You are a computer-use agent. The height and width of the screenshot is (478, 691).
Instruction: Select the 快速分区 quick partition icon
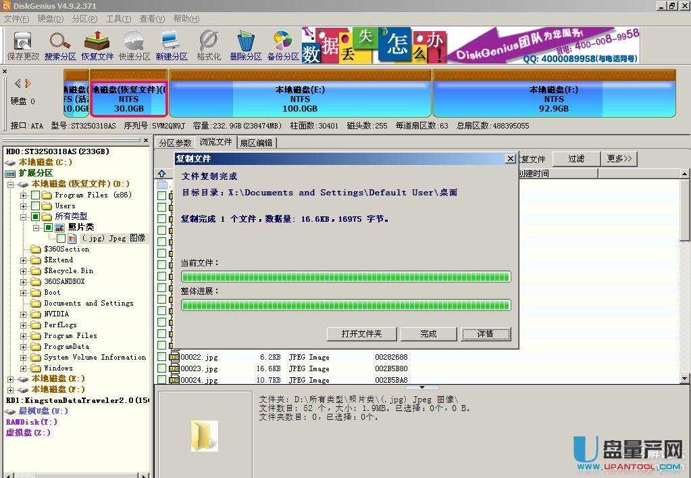click(x=134, y=45)
